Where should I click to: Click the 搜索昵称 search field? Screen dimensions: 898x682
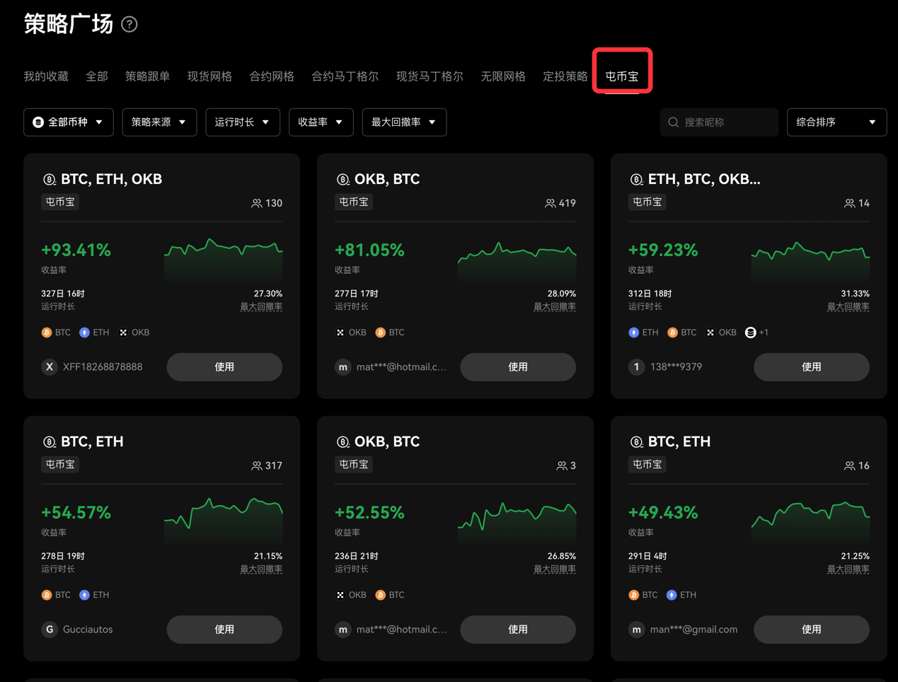(x=719, y=122)
